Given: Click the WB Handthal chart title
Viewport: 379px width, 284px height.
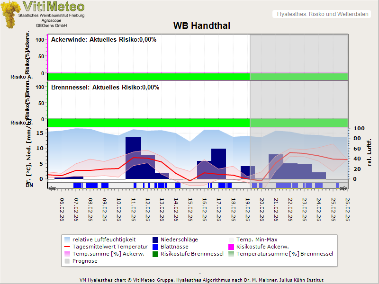Looking at the screenshot, I should coord(202,26).
